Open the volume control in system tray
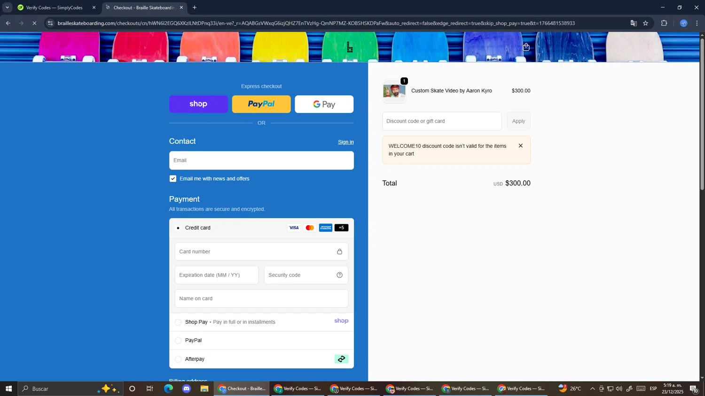Viewport: 705px width, 396px height. 619,388
